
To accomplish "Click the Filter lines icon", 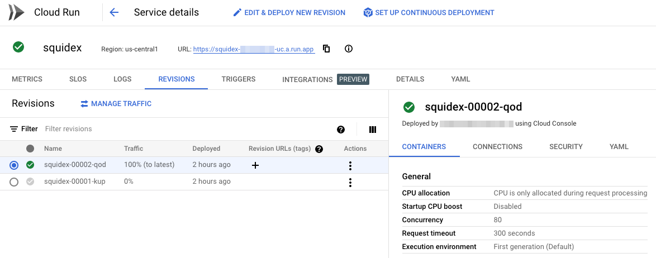I will click(x=14, y=129).
